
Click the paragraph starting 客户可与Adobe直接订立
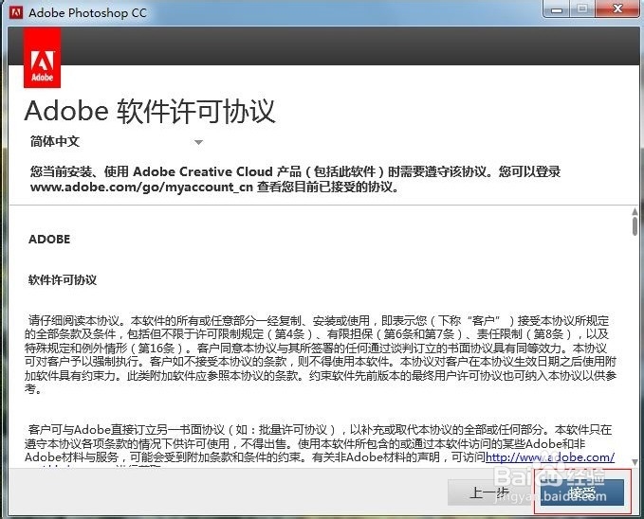click(320, 447)
